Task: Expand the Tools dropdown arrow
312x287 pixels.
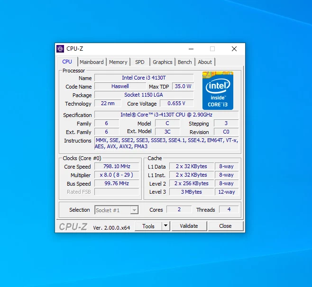Action: coord(166,226)
